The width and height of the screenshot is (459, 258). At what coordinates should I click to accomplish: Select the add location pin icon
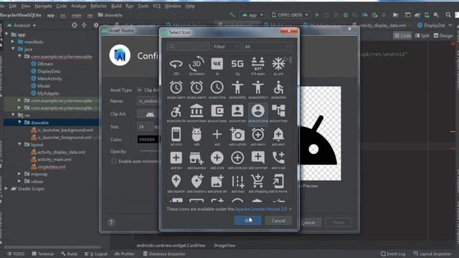point(176,181)
